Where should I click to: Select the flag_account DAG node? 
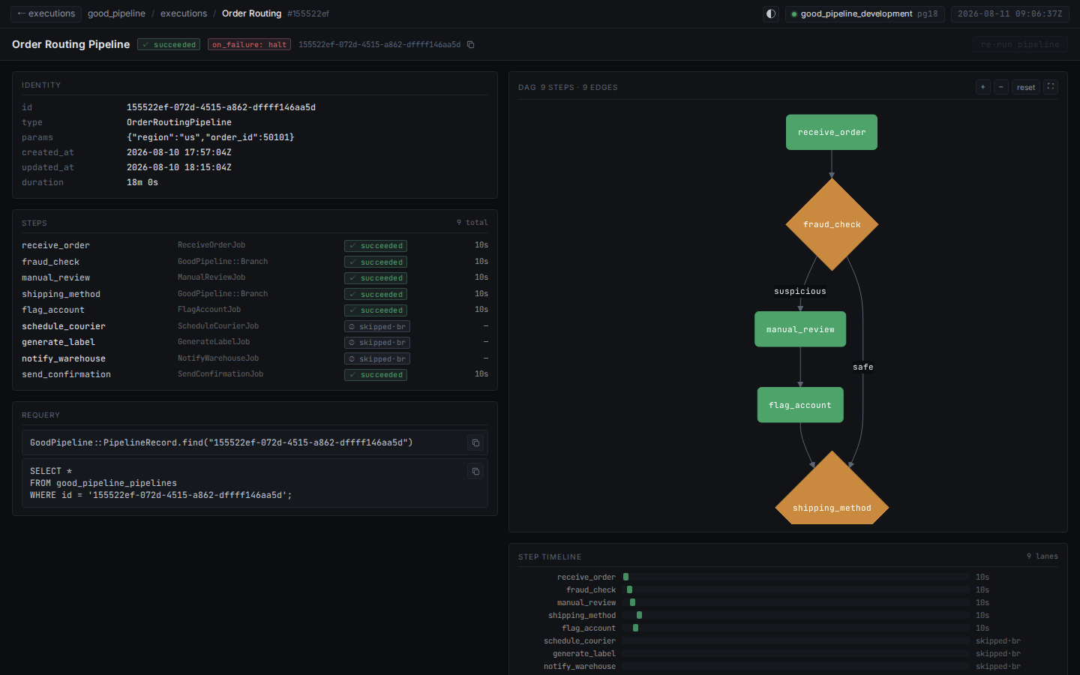point(800,405)
